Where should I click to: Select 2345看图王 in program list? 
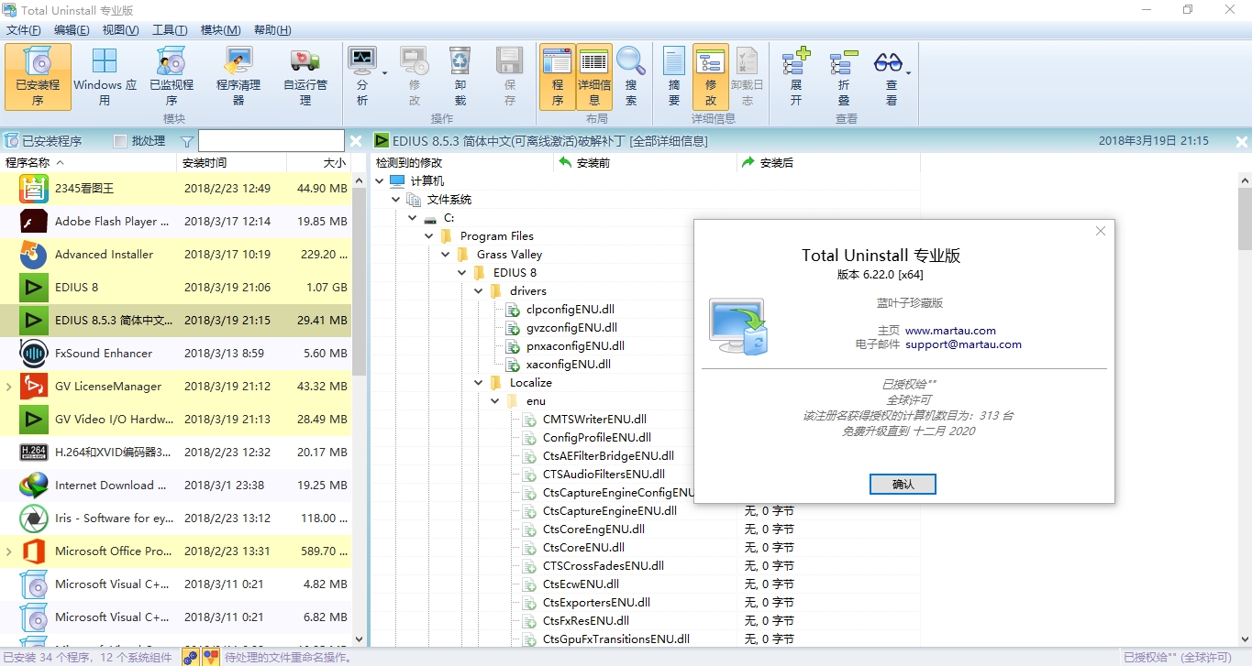(x=175, y=189)
